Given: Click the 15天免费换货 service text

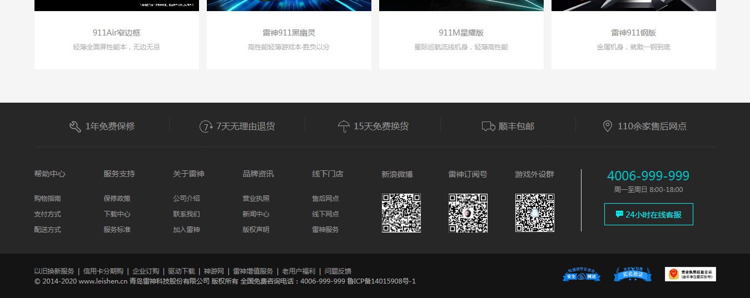Looking at the screenshot, I should [381, 127].
